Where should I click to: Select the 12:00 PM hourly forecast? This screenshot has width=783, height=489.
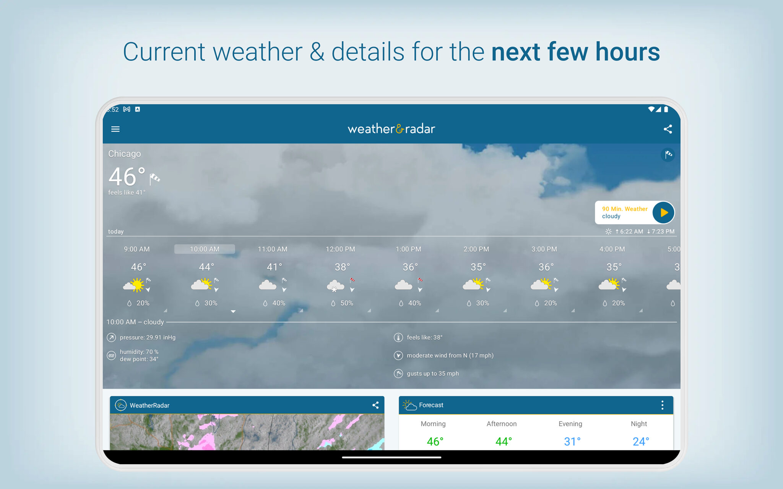click(340, 249)
